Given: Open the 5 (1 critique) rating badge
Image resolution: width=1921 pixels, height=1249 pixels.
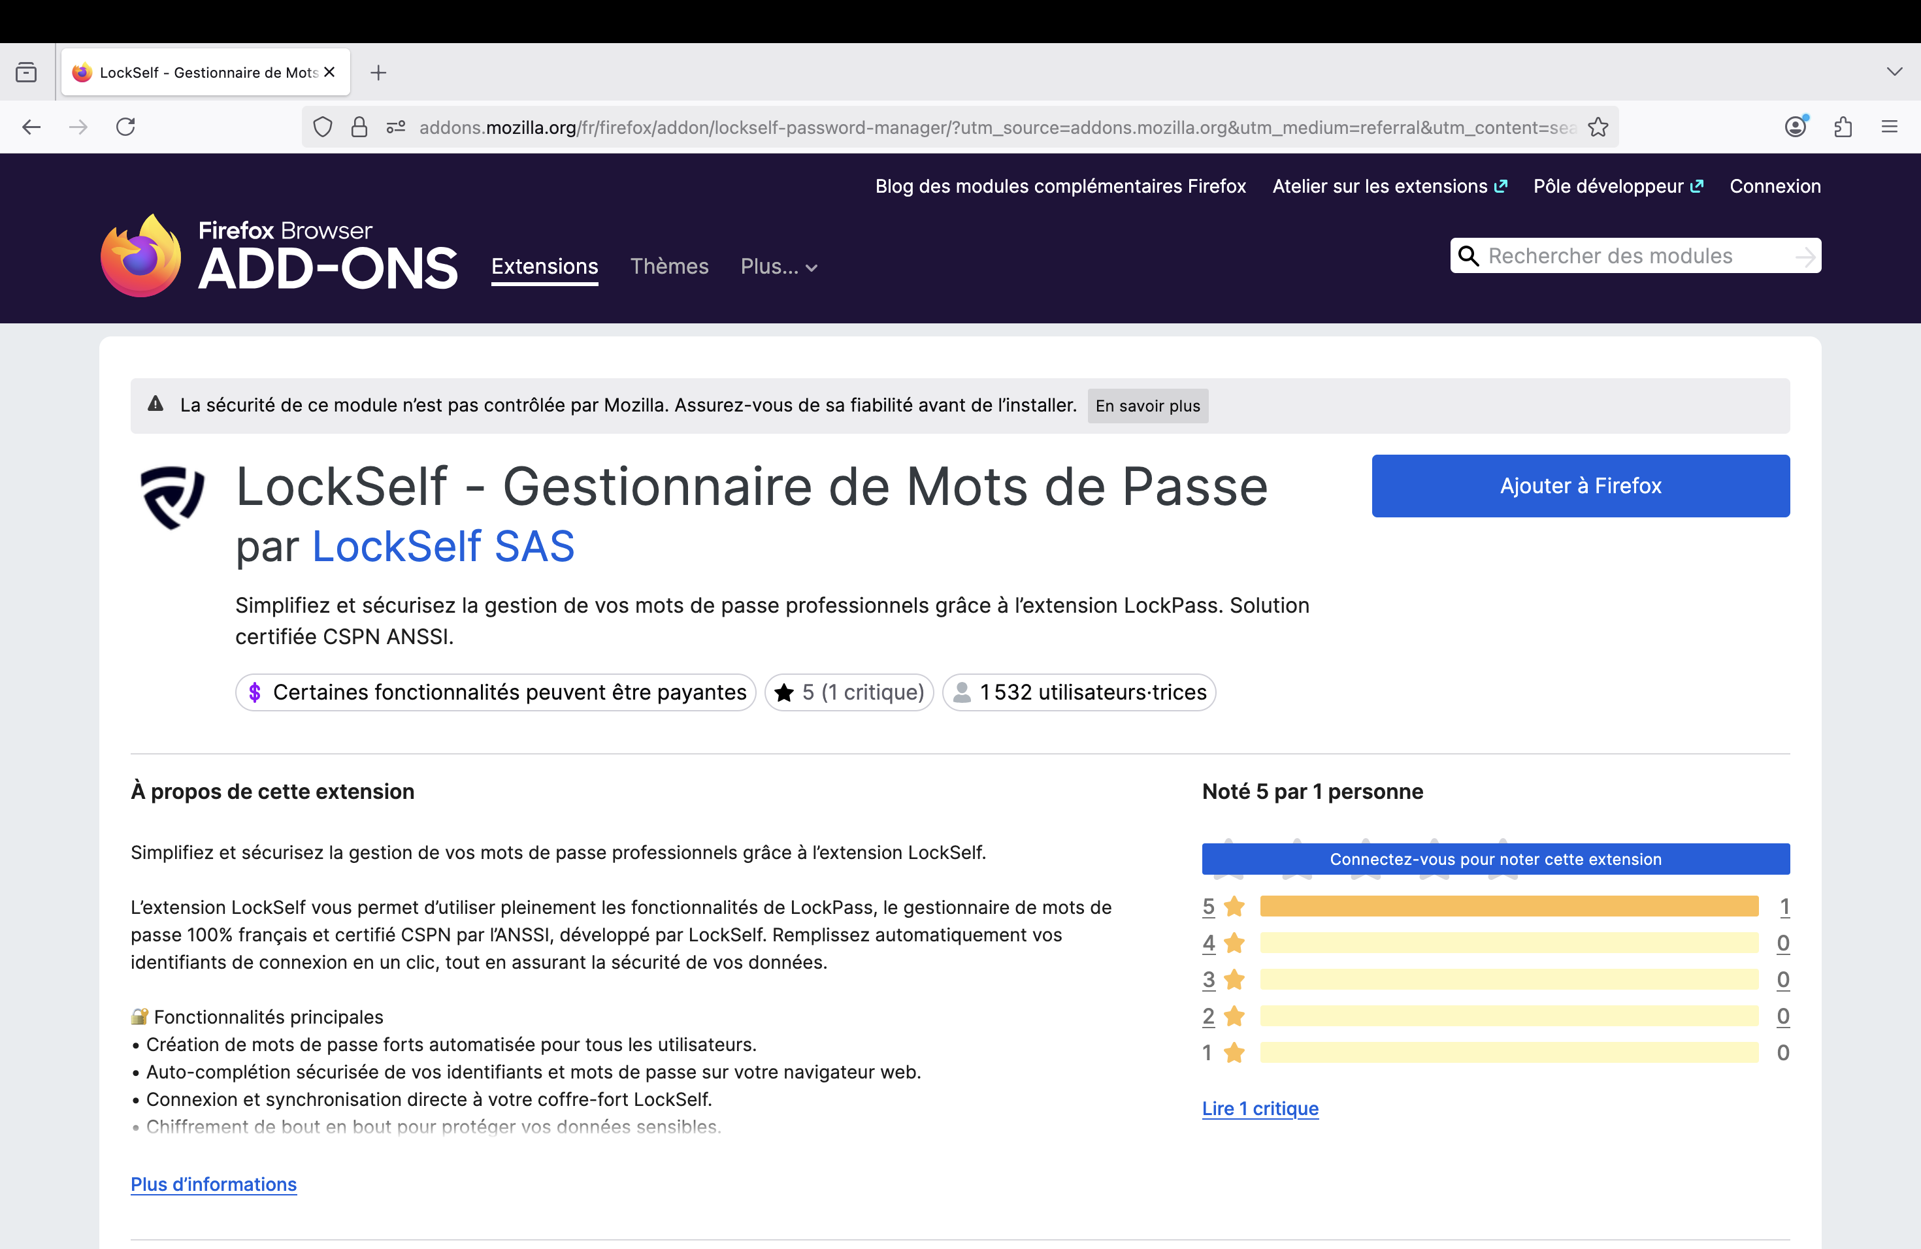Looking at the screenshot, I should [x=849, y=692].
